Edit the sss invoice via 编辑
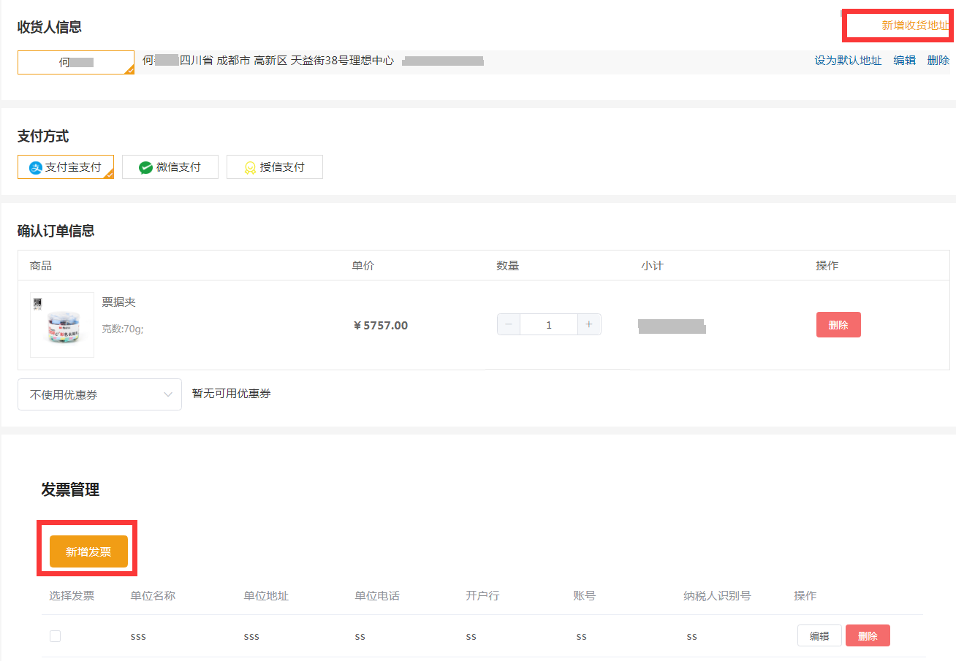Screen dimensions: 956x661 click(x=819, y=635)
